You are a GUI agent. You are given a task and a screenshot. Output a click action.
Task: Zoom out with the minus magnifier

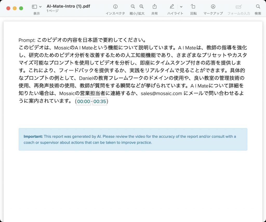(133, 6)
